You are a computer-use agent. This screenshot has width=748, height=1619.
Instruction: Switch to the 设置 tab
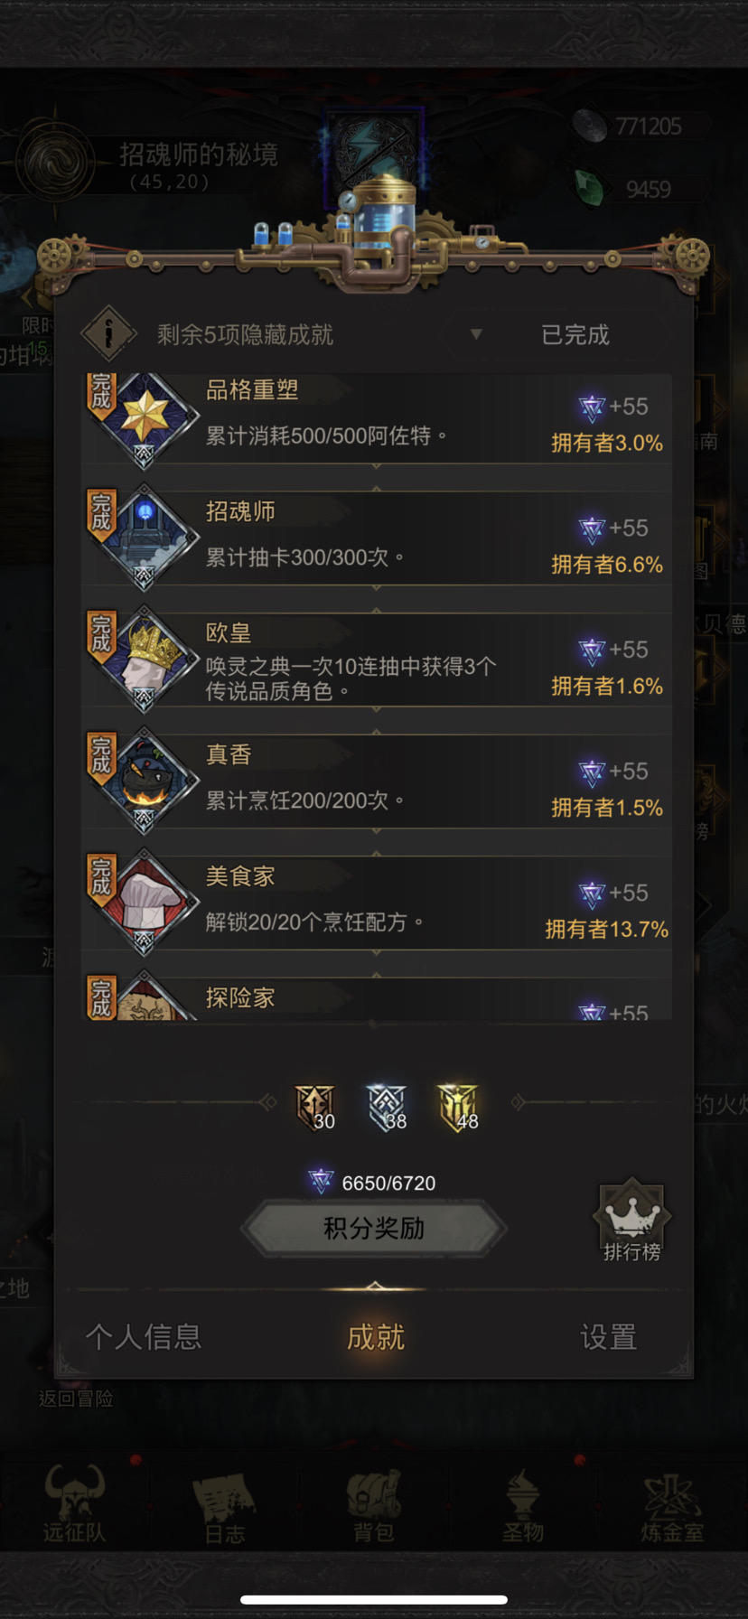click(x=608, y=1336)
